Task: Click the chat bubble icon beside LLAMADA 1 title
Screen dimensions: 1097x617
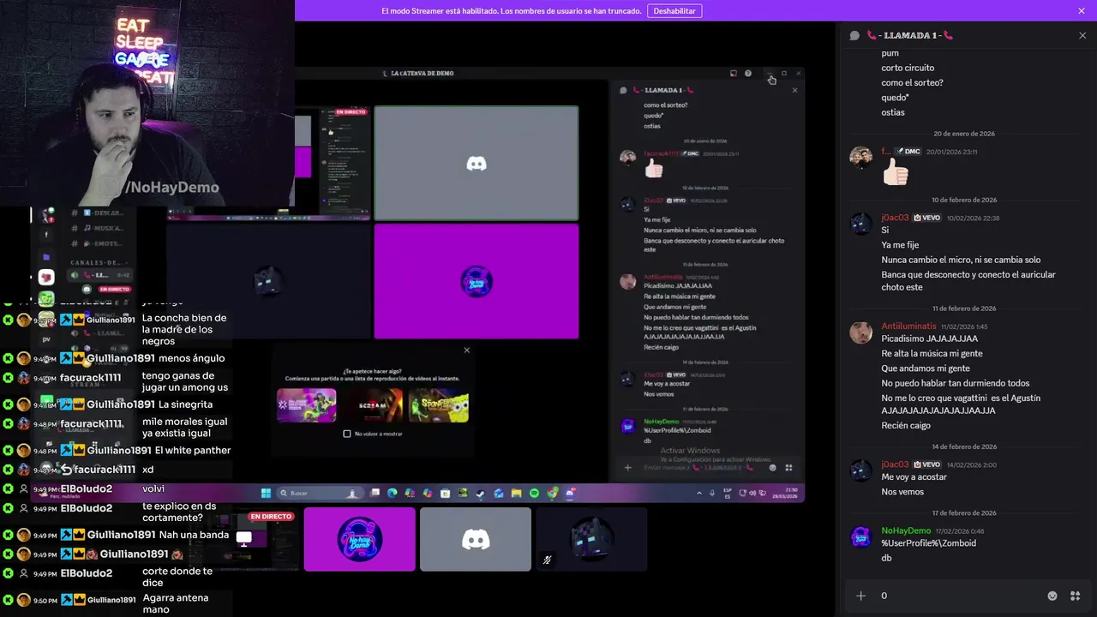Action: [854, 35]
